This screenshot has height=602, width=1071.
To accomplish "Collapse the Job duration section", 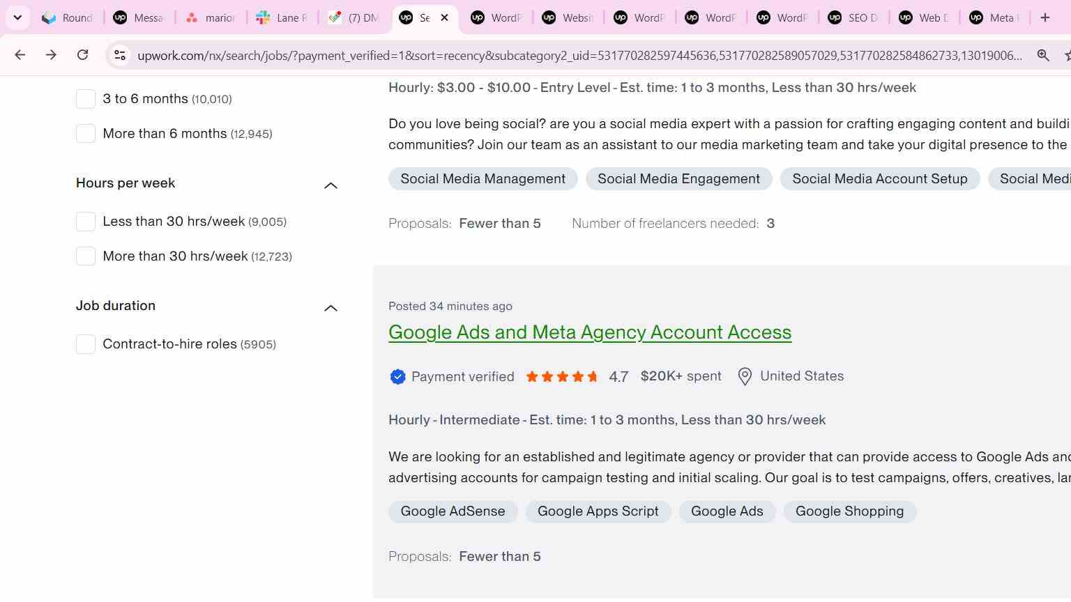I will 331,308.
